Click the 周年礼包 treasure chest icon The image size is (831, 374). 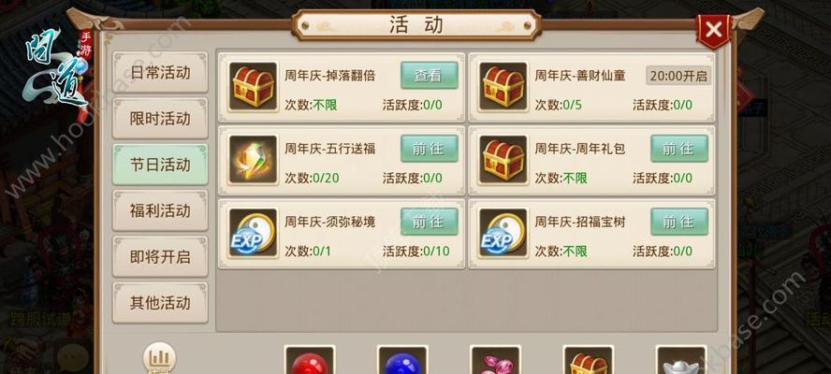[503, 160]
